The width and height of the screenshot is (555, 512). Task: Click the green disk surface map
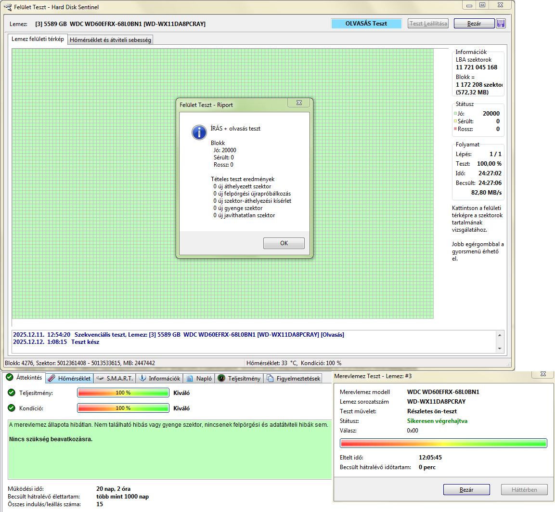(x=223, y=184)
